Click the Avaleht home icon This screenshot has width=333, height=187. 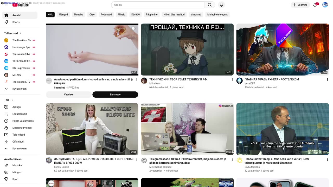[x=6, y=15]
